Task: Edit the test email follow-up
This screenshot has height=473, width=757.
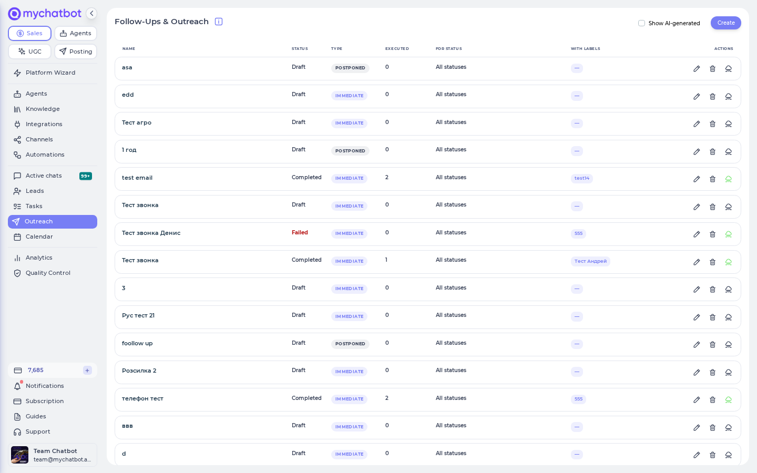Action: pyautogui.click(x=697, y=179)
